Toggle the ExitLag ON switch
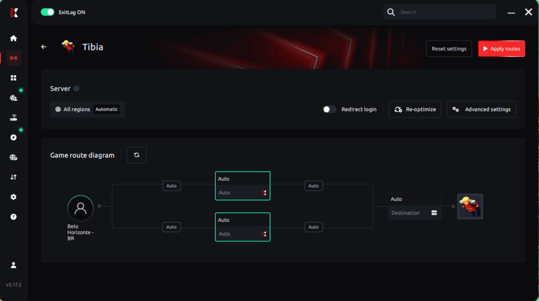The image size is (539, 301). click(47, 12)
